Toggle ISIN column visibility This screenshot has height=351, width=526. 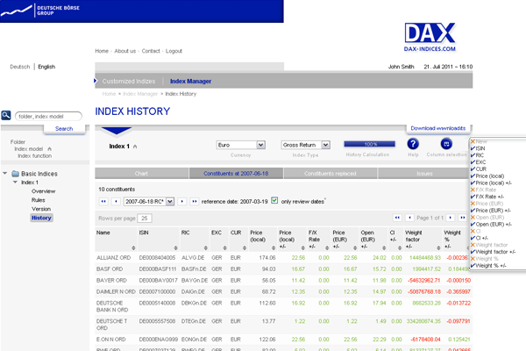click(x=478, y=148)
